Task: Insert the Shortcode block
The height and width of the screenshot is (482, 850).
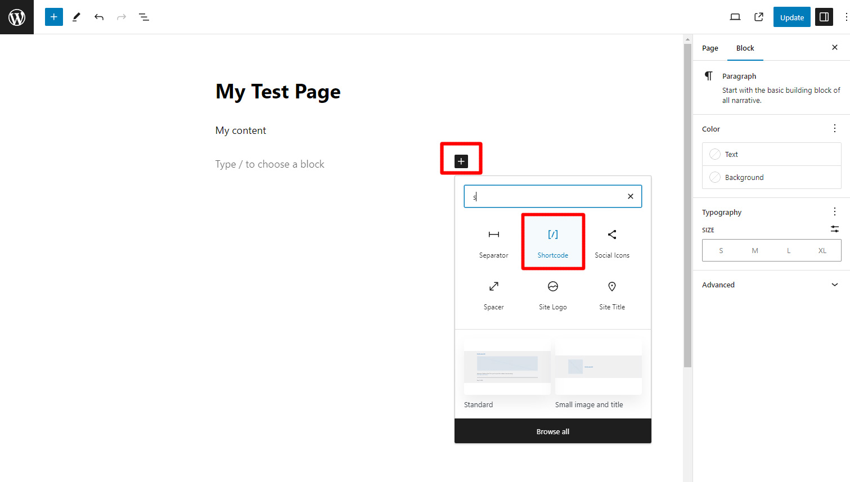Action: (553, 242)
